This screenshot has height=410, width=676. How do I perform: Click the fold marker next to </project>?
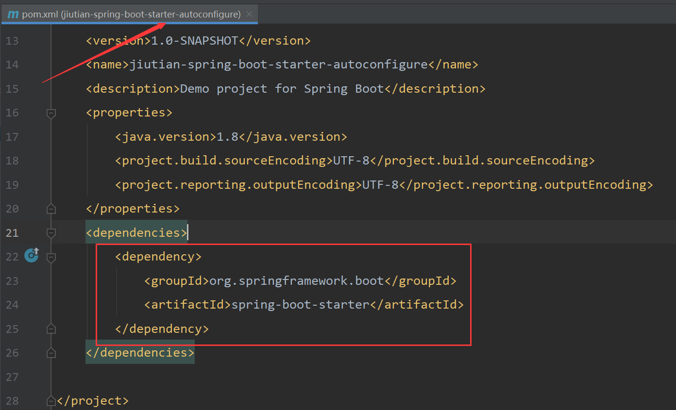(x=51, y=401)
